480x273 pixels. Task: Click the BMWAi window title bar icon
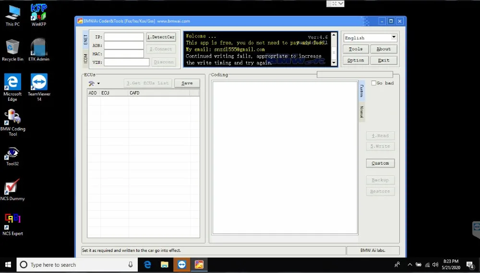(x=80, y=21)
